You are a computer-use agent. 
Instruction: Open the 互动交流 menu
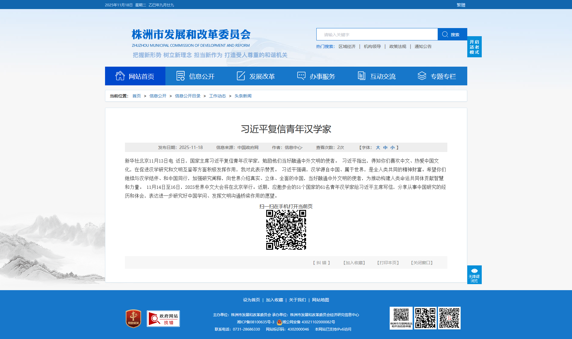(376, 76)
